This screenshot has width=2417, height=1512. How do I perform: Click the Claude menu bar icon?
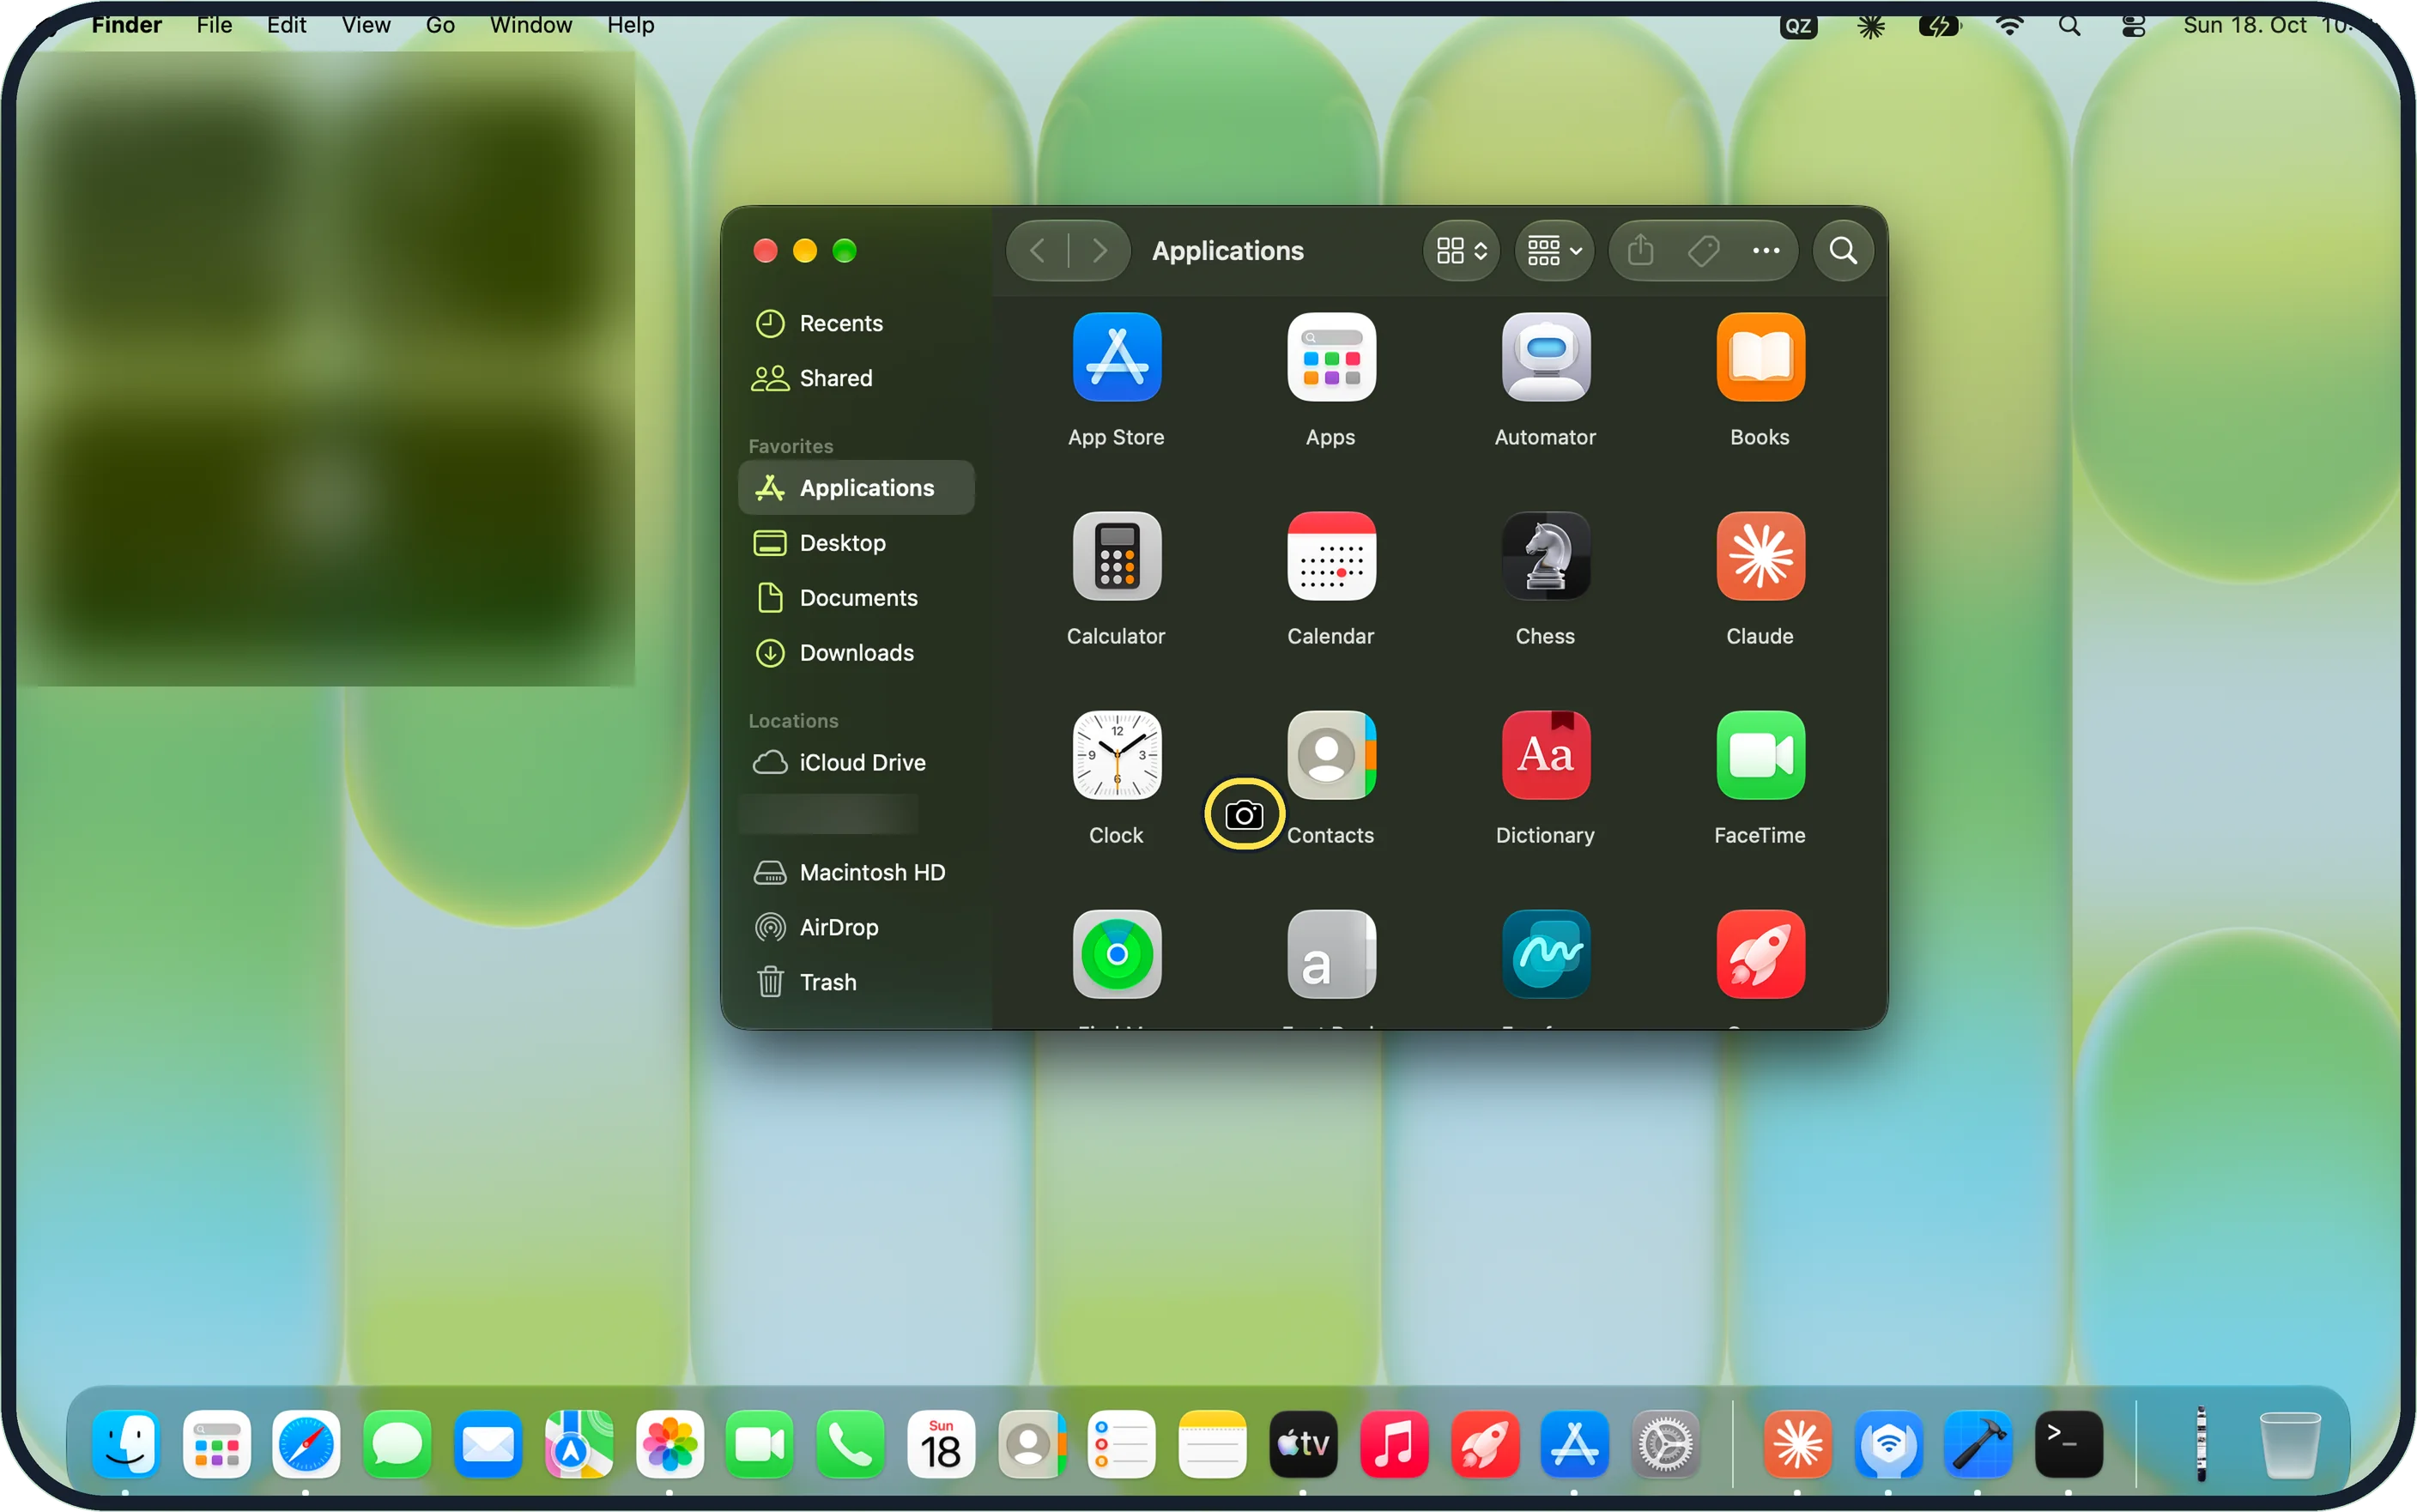pos(1871,26)
